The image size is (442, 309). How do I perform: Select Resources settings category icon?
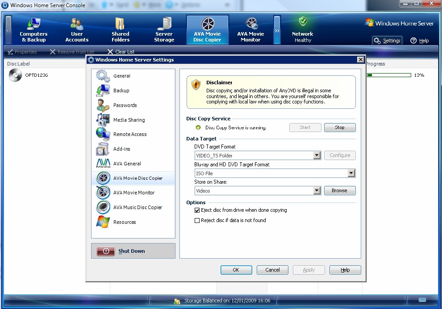tap(103, 222)
